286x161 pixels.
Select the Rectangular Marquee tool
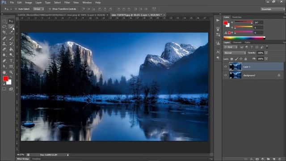point(4,21)
